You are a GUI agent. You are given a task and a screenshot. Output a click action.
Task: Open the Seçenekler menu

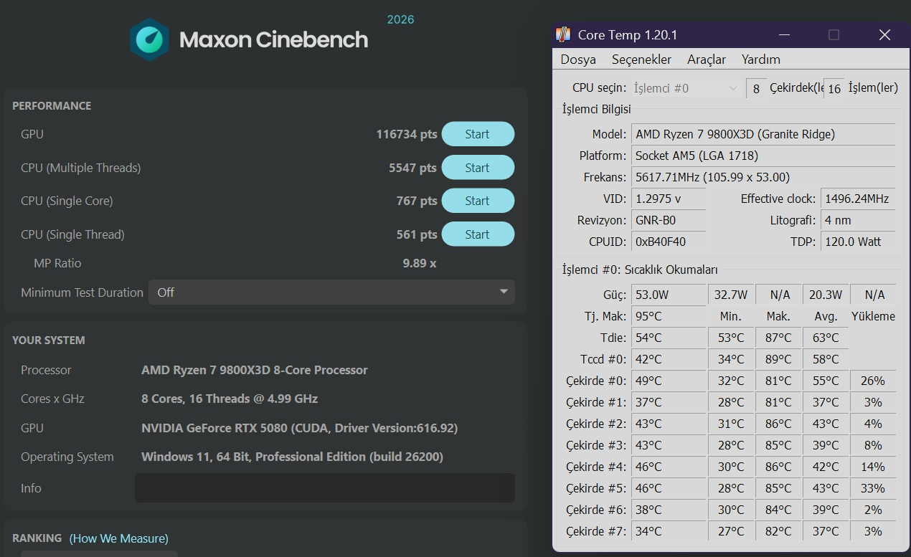[x=642, y=59]
